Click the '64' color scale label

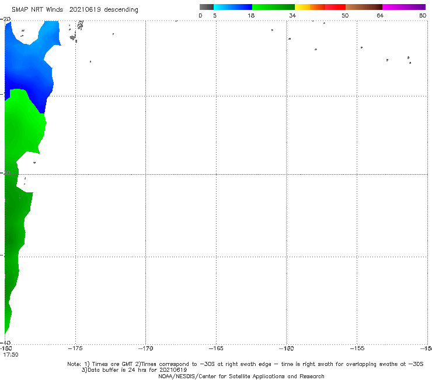380,15
